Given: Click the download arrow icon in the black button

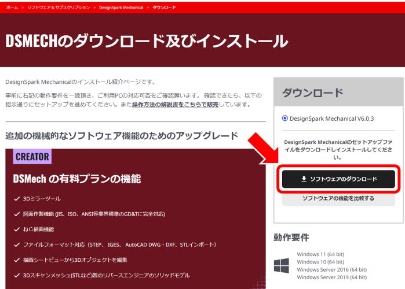Looking at the screenshot, I should coord(304,179).
